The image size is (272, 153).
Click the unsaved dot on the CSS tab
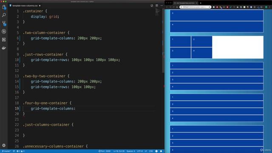[x=40, y=6]
